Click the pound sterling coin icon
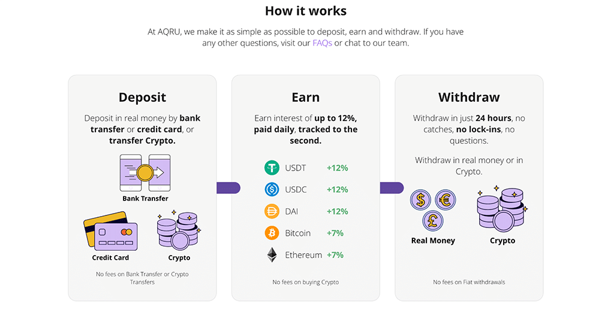Image resolution: width=614 pixels, height=310 pixels. (433, 221)
